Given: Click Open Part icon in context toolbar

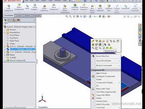Looking at the screenshot, I should (x=93, y=41).
